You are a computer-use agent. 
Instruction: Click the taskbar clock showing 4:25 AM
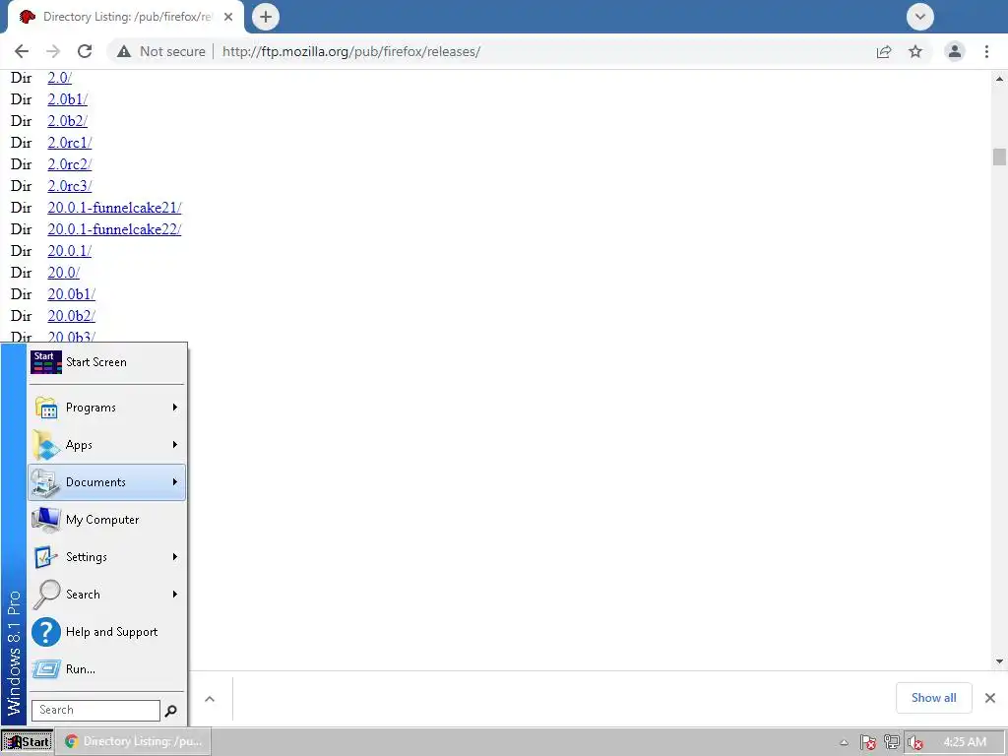coord(965,742)
